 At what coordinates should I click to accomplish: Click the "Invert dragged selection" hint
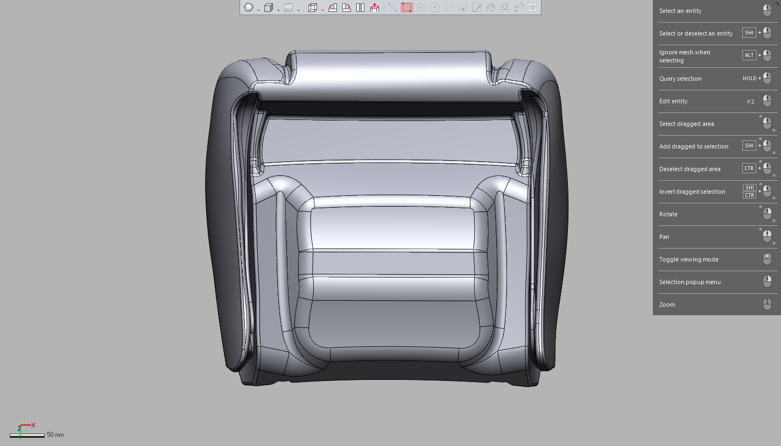tap(717, 192)
